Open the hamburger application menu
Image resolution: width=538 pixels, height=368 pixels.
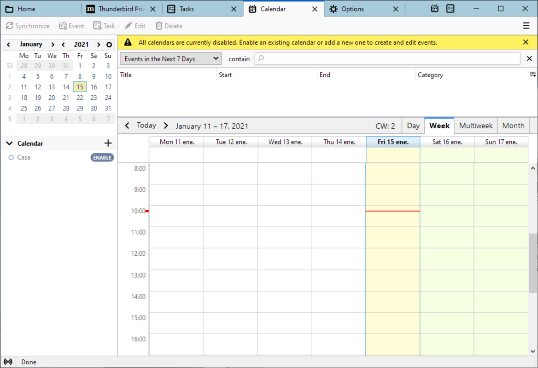(526, 26)
